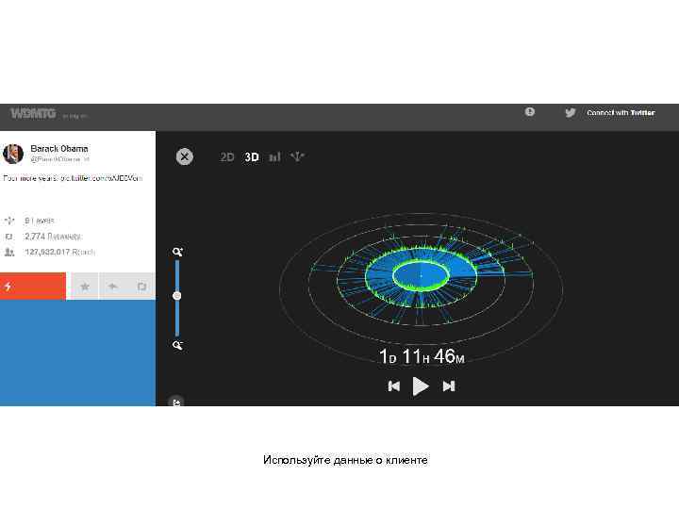Open the info icon in header
679x509 pixels.
coord(530,112)
